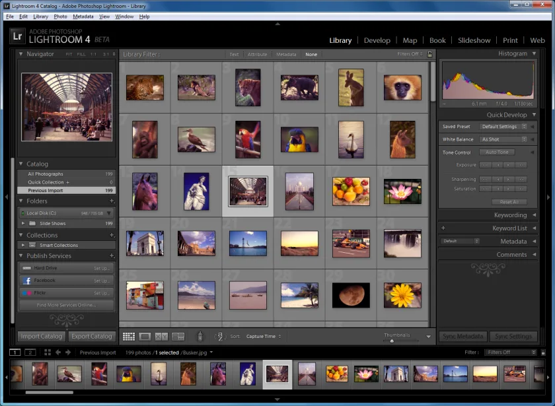
Task: Select the Painter spray can tool
Action: click(200, 336)
